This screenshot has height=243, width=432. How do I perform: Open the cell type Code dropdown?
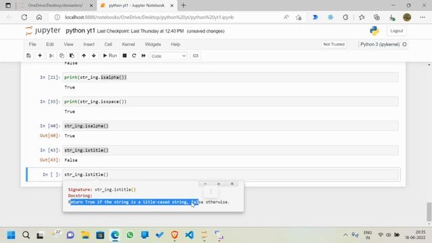[168, 56]
